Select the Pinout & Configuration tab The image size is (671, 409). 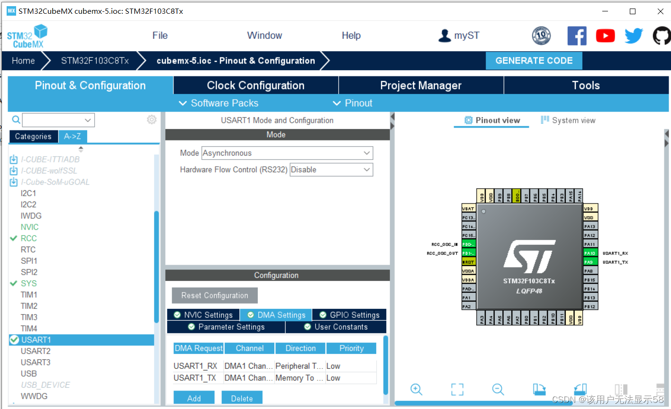coord(90,85)
